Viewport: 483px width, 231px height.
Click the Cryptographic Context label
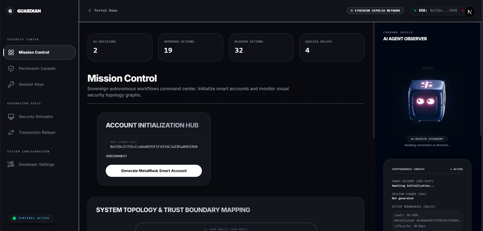click(408, 169)
